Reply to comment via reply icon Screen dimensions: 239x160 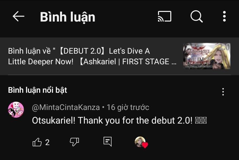pyautogui.click(x=107, y=142)
